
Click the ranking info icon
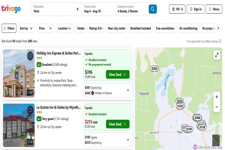(220, 41)
